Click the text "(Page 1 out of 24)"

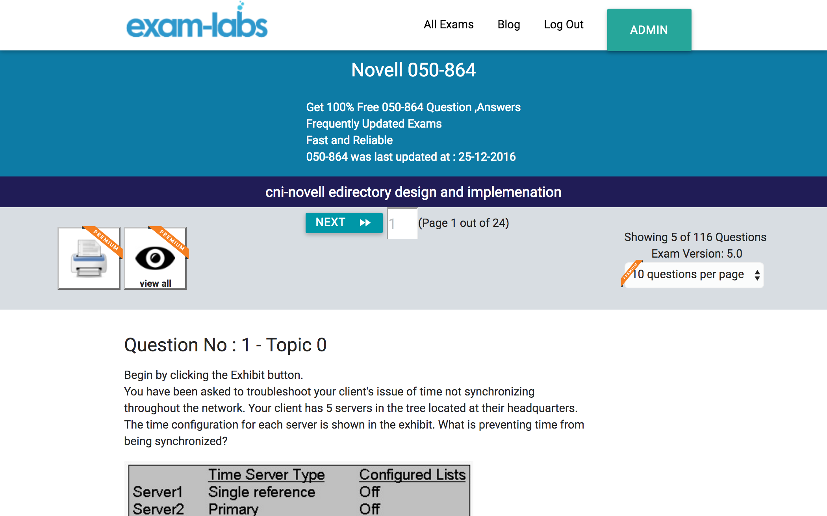464,223
